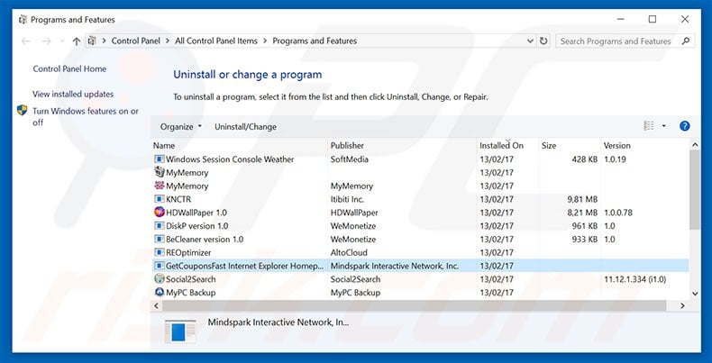Click the GetCouponsFast program icon

159,266
